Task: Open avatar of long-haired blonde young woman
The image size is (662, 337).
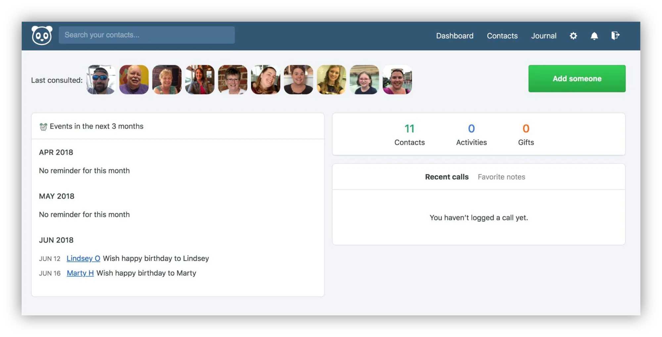Action: coord(331,79)
